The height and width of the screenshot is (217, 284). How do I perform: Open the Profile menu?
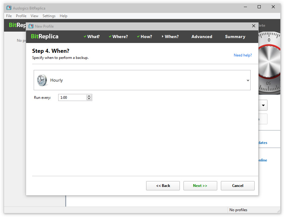click(21, 16)
